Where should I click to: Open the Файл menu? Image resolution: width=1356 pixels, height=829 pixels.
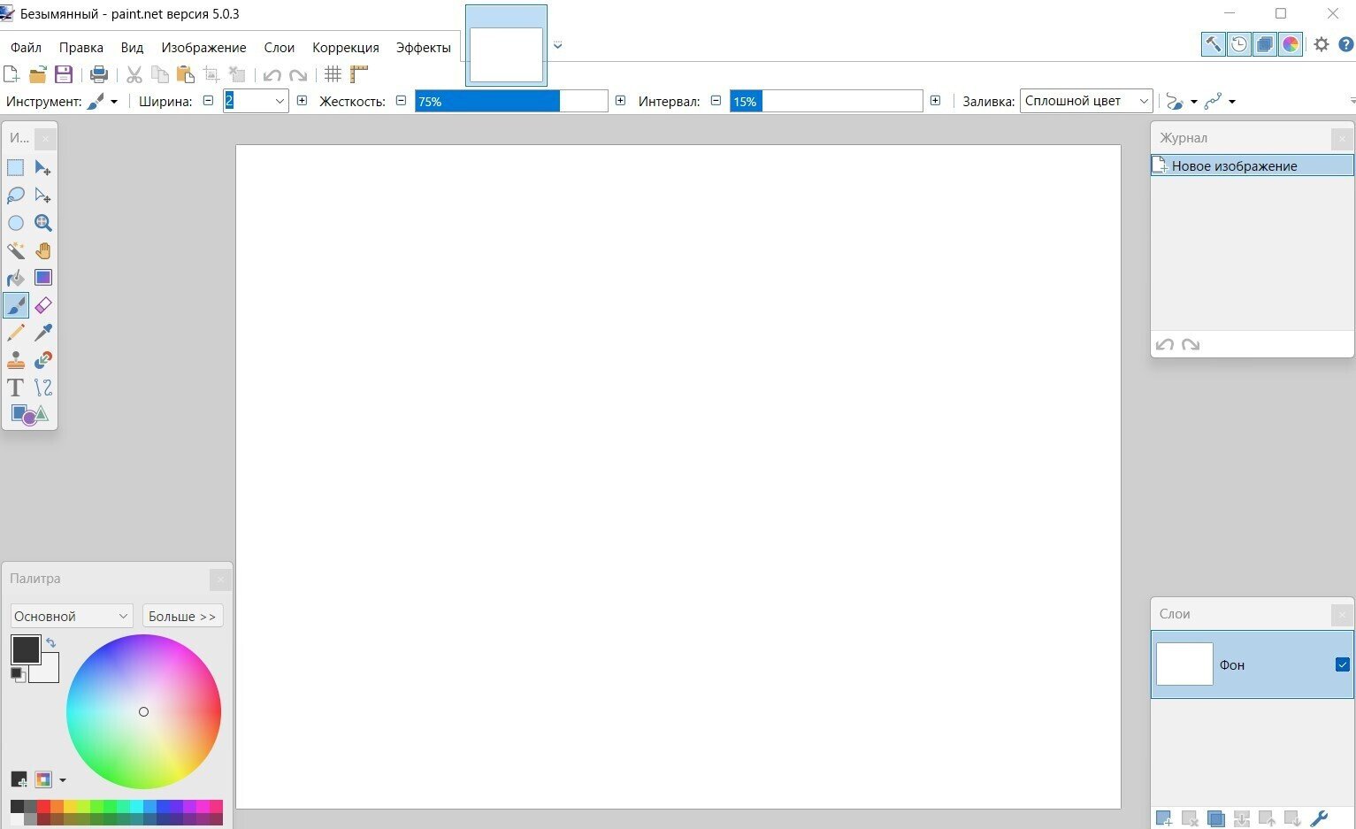pyautogui.click(x=27, y=48)
